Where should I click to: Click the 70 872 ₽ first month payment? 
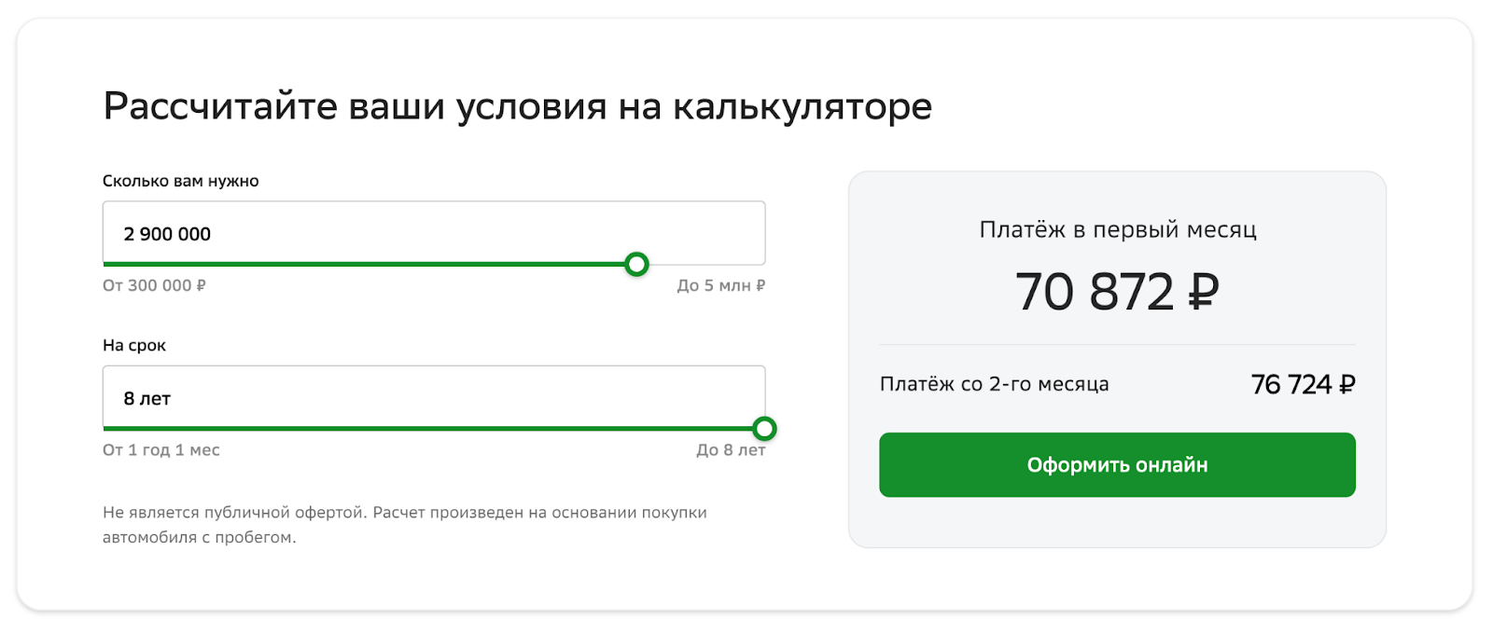(1117, 292)
